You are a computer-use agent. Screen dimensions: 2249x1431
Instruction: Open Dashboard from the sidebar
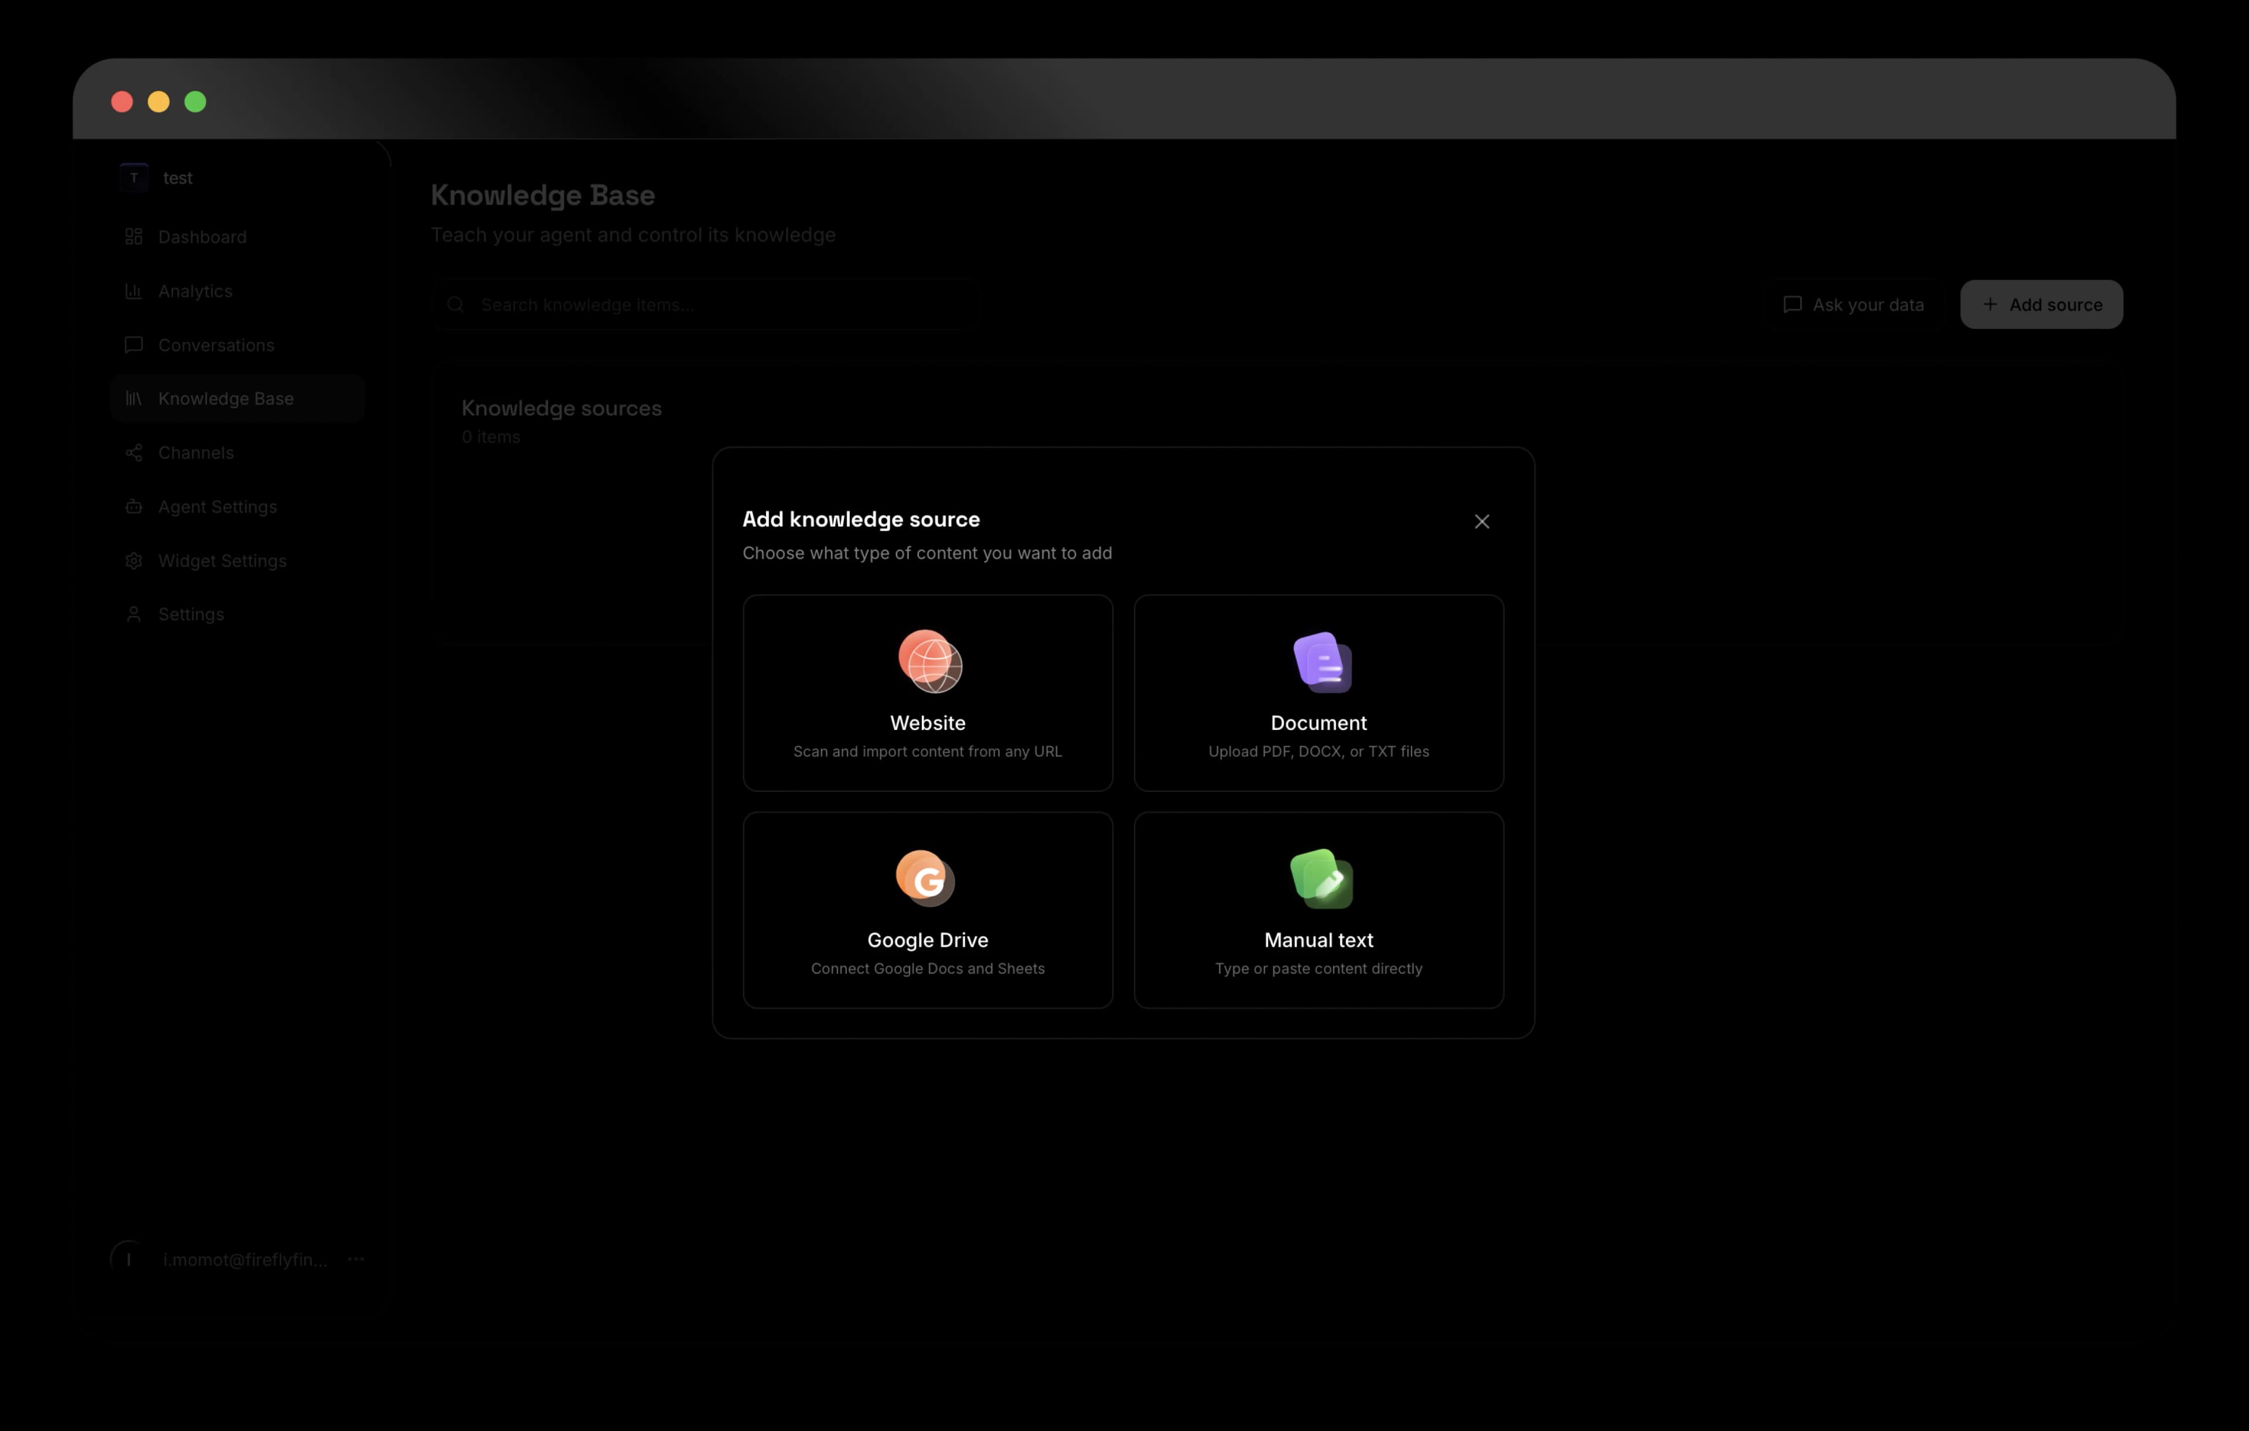click(201, 237)
